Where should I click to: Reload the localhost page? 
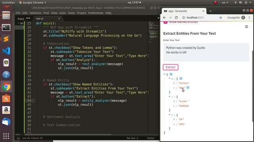coord(176,17)
